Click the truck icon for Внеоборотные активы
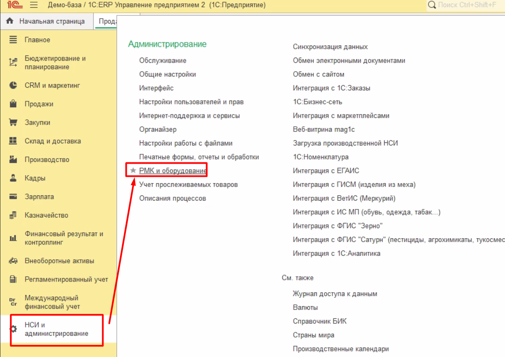 (13, 261)
